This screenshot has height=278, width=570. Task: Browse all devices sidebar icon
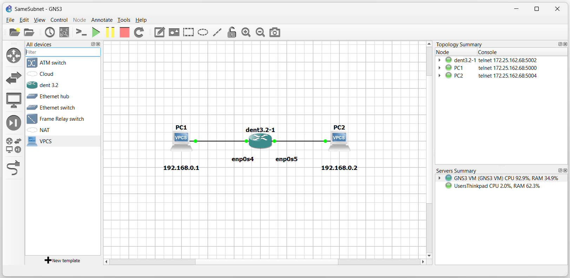(14, 145)
